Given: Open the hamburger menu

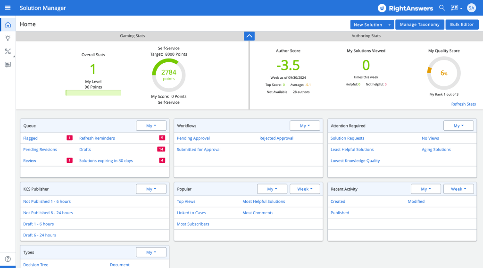Looking at the screenshot, I should click(8, 8).
